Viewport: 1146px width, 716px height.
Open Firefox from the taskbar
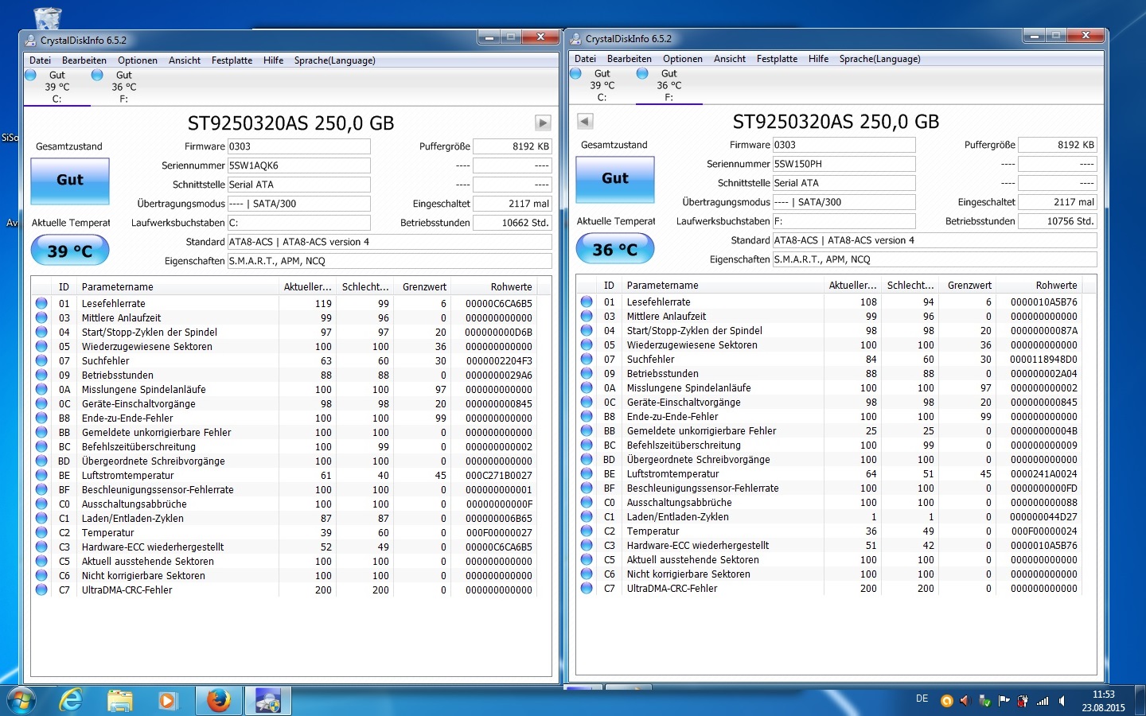pyautogui.click(x=218, y=700)
